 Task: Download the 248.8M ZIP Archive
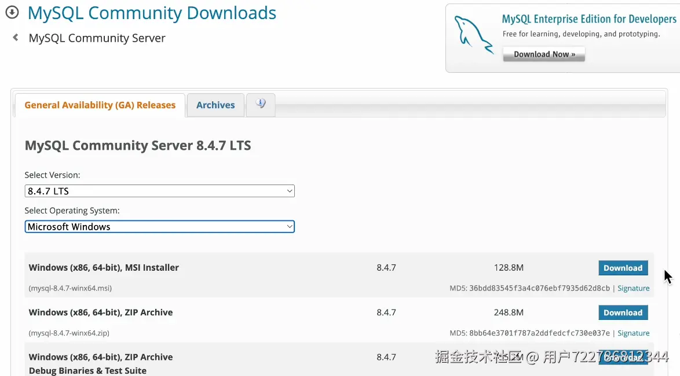(x=623, y=312)
